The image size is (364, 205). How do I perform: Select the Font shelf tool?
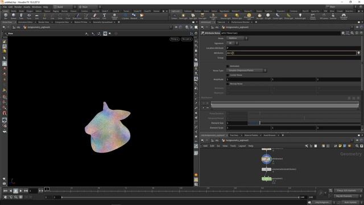pos(104,16)
